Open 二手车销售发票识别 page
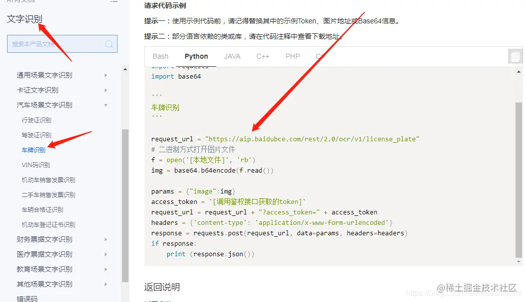Screen dimensions: 526x302 [48, 195]
